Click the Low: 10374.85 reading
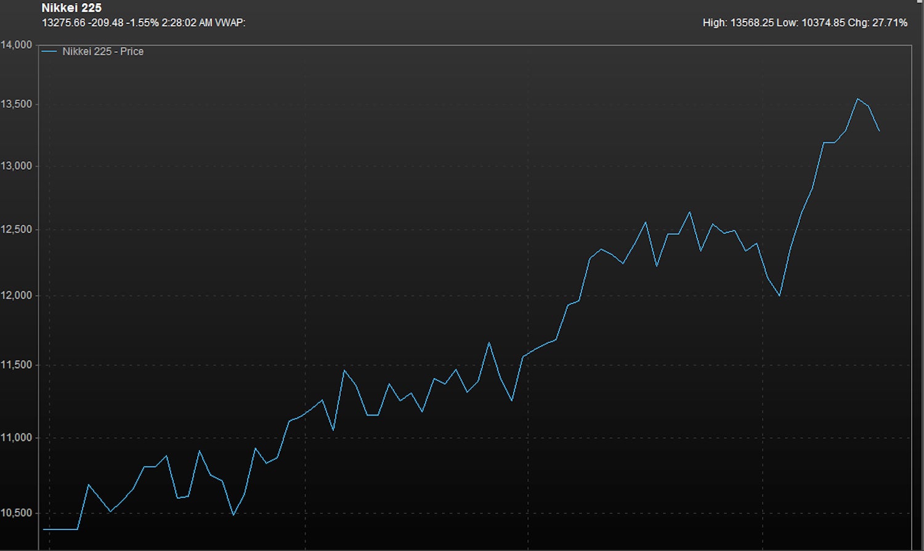Viewport: 924px width, 551px height. [x=811, y=23]
